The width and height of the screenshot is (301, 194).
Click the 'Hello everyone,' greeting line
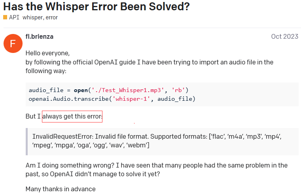(x=47, y=53)
